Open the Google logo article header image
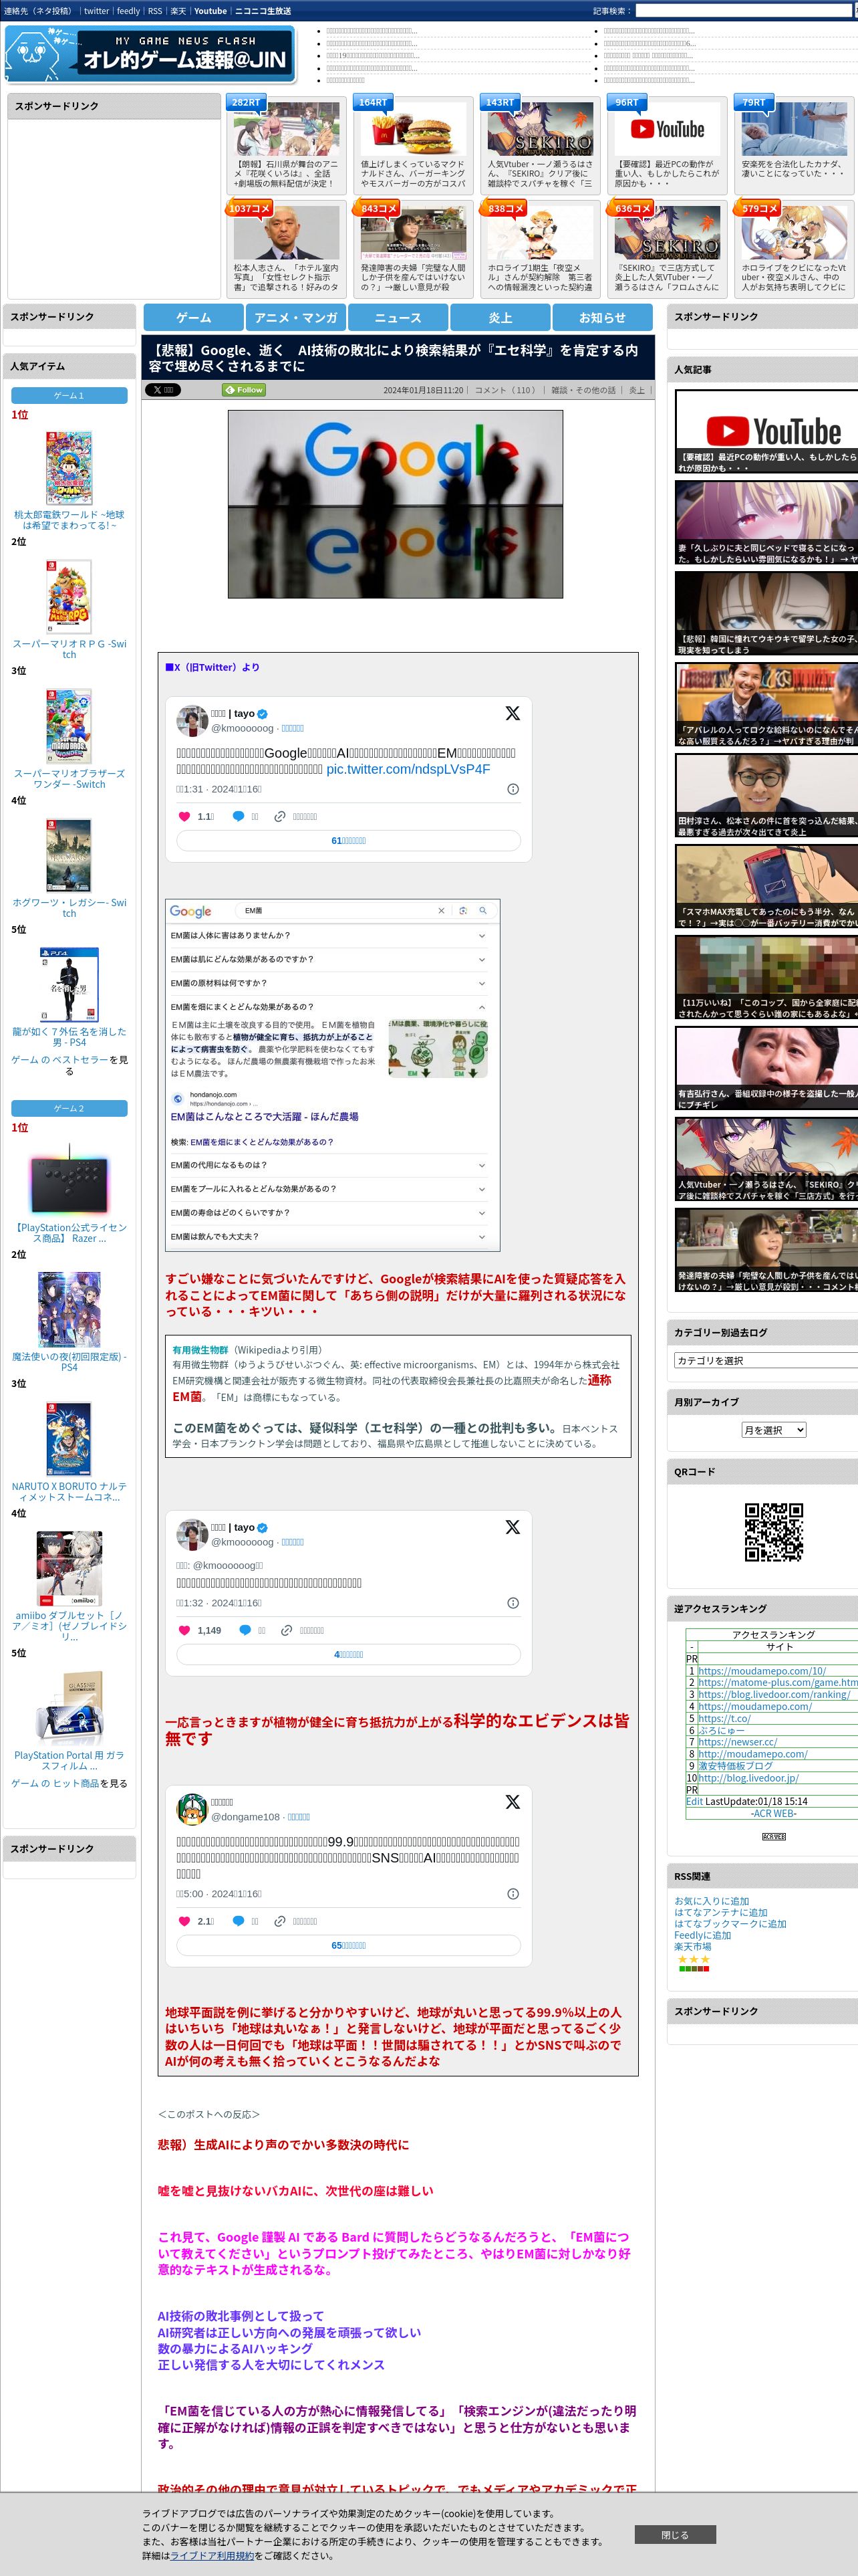Screen dimensions: 858x2576 pos(396,504)
